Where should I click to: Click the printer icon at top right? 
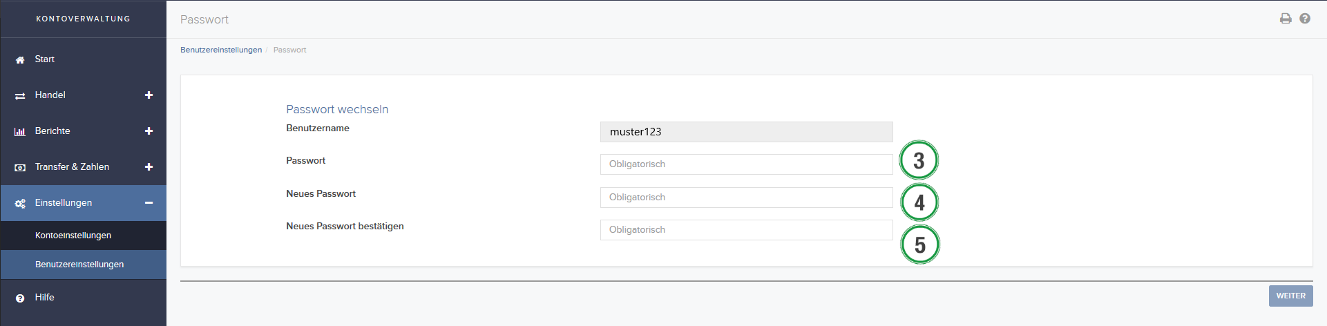[1285, 19]
